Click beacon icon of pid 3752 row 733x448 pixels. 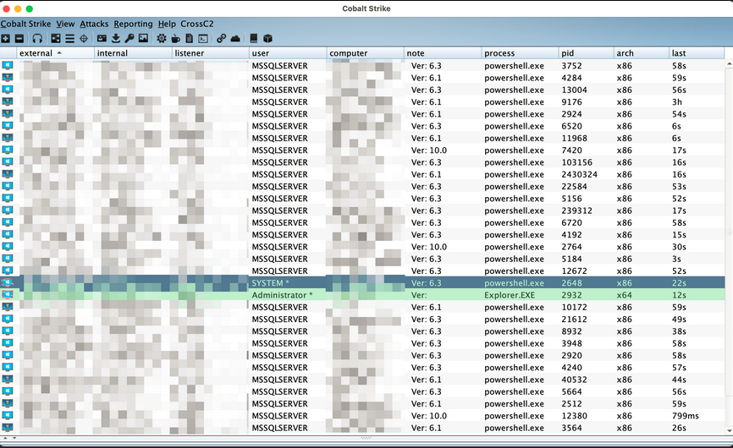coord(8,66)
